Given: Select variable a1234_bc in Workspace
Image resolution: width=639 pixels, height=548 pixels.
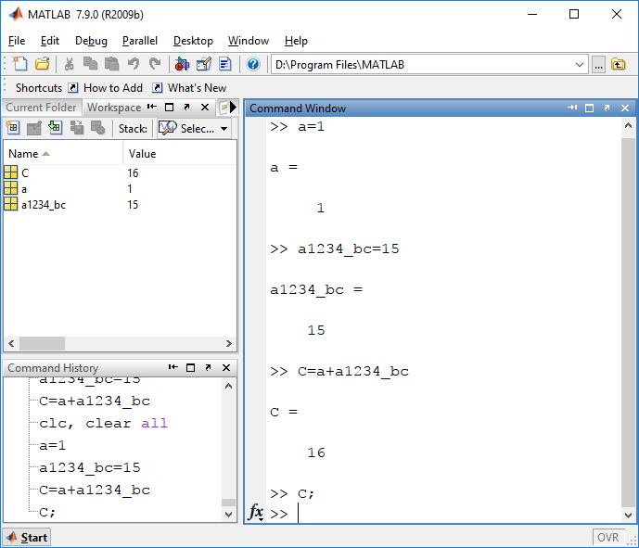Looking at the screenshot, I should click(120, 205).
